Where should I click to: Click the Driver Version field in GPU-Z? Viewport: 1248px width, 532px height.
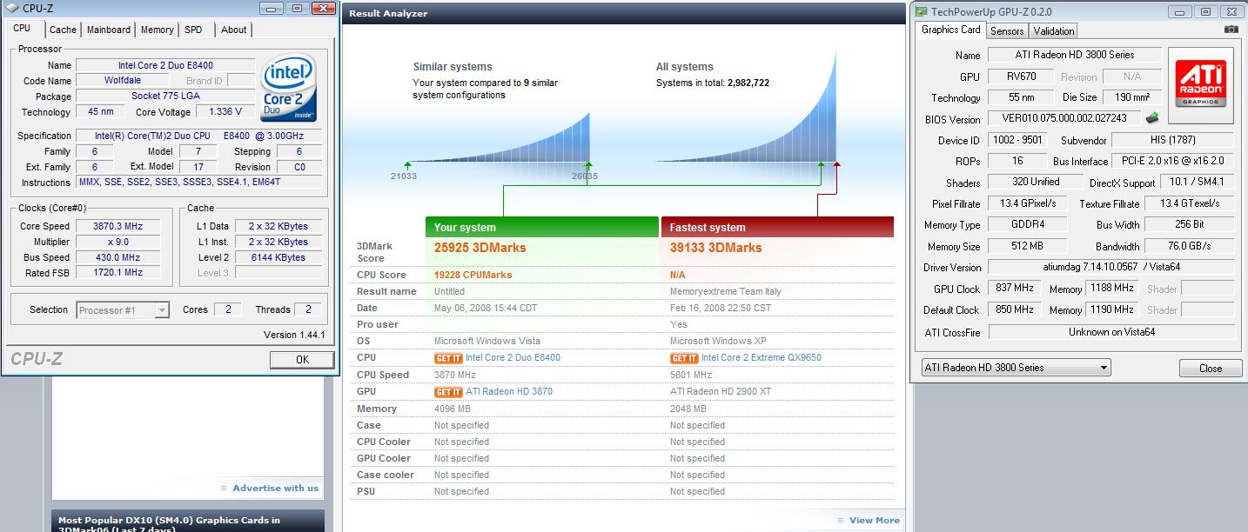[1110, 267]
